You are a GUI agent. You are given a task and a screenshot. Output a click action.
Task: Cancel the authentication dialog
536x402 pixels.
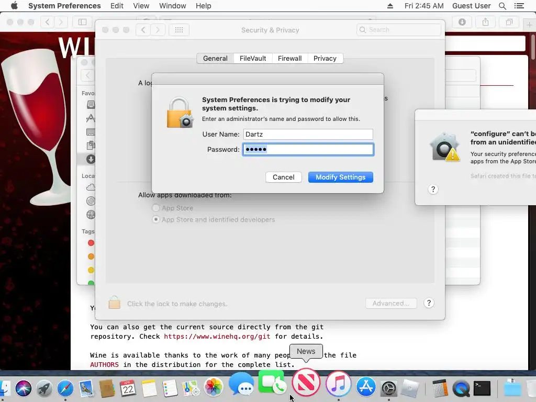(x=283, y=177)
